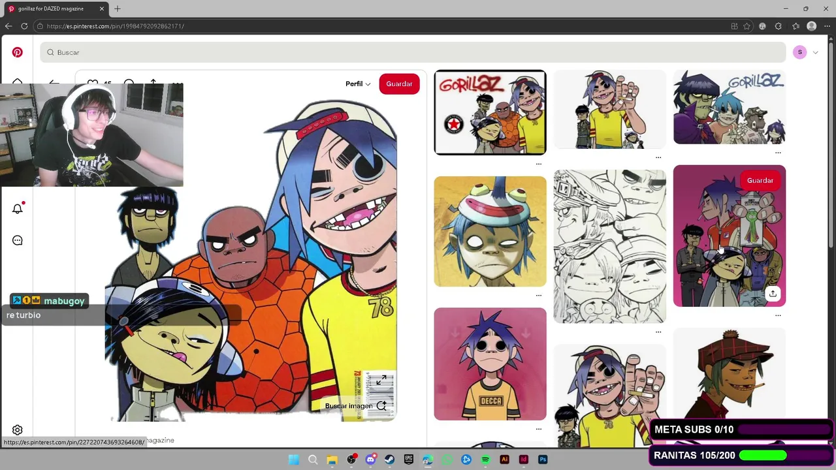Viewport: 836px width, 470px height.
Task: Open options under purple Gorillaz group pin
Action: click(x=778, y=153)
